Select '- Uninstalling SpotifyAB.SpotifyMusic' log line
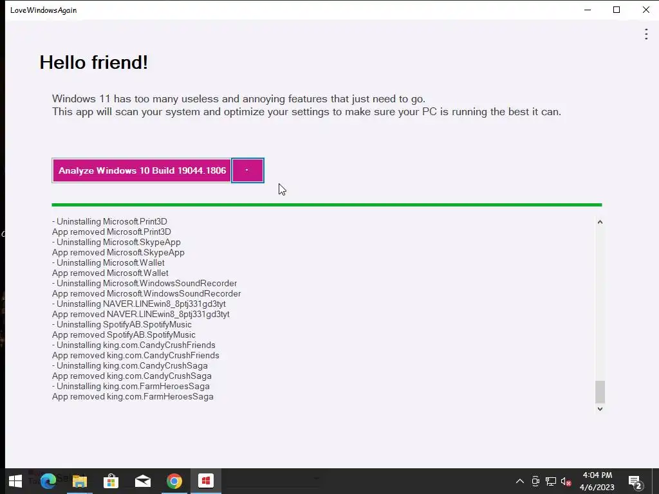This screenshot has height=494, width=659. pos(122,325)
